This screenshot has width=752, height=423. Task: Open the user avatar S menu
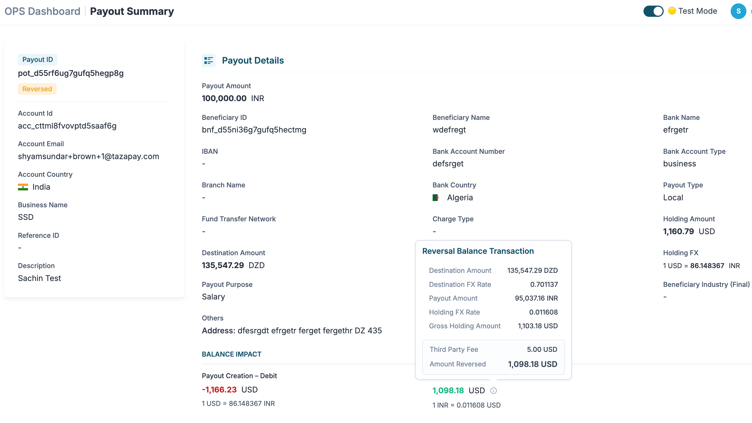(x=738, y=11)
